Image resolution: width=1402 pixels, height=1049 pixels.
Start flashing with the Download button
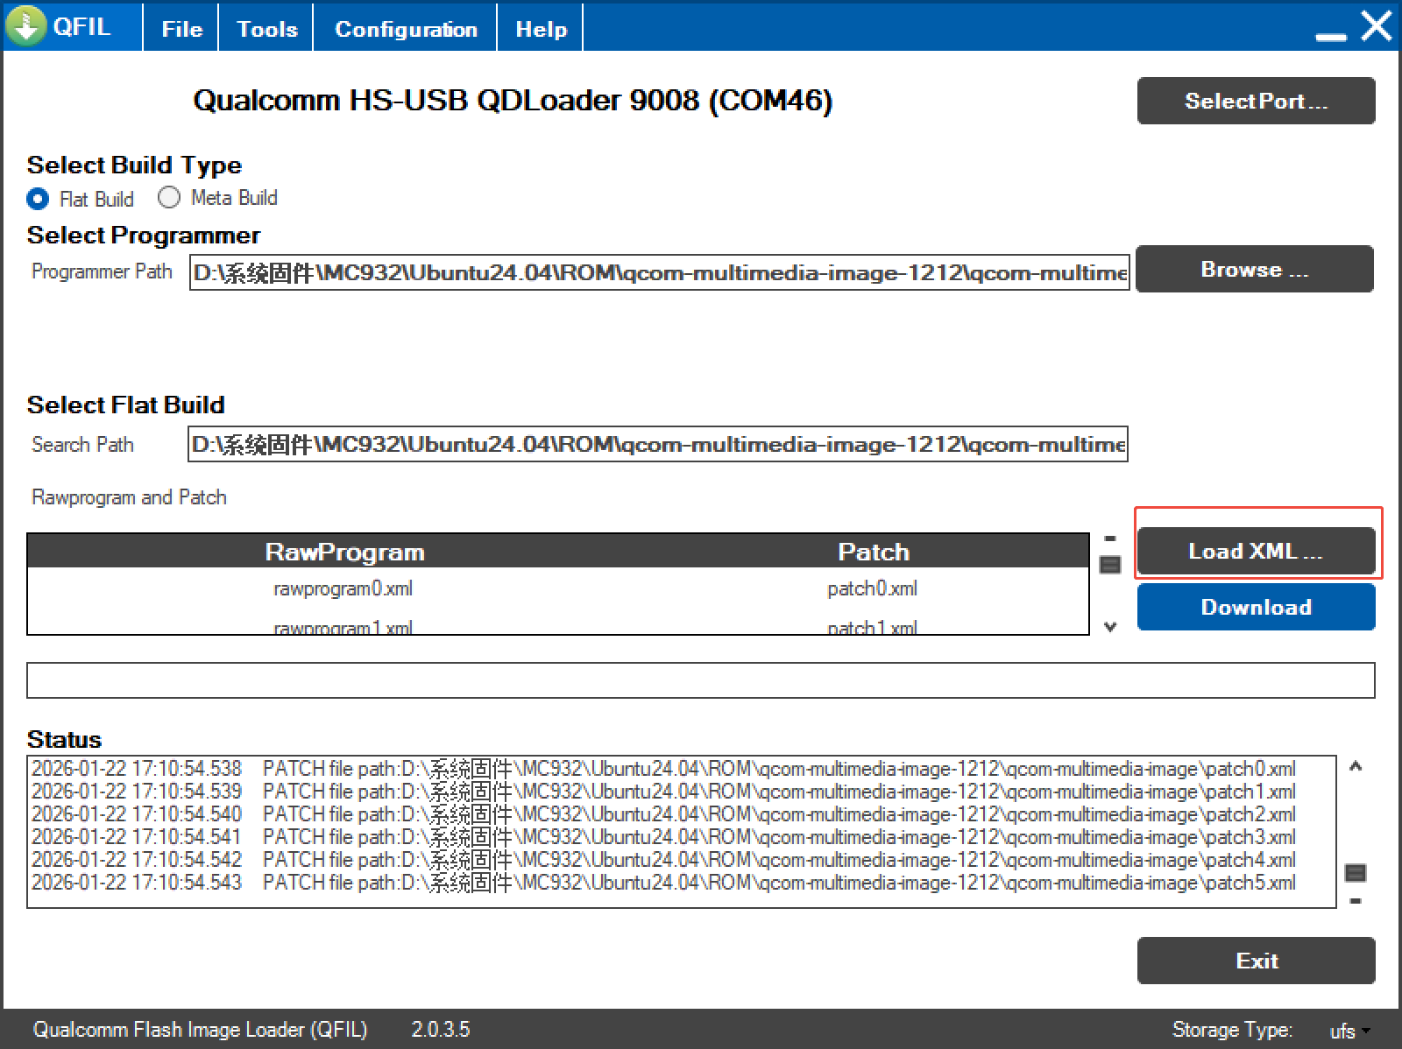(1255, 607)
